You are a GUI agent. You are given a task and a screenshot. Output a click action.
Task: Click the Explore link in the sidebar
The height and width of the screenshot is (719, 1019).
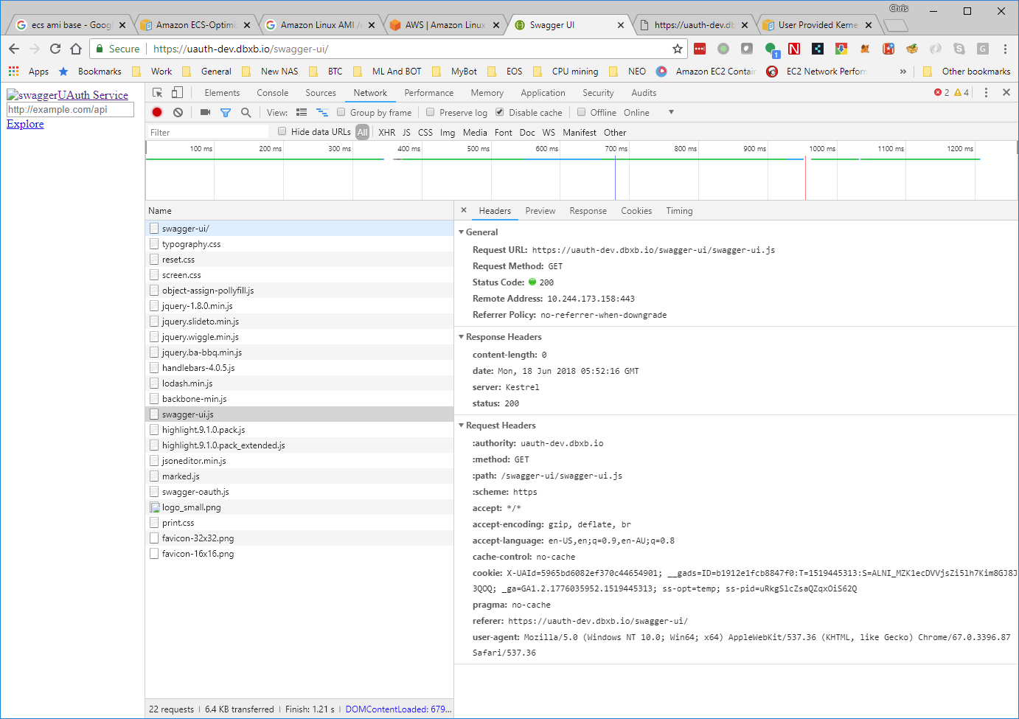(x=24, y=123)
